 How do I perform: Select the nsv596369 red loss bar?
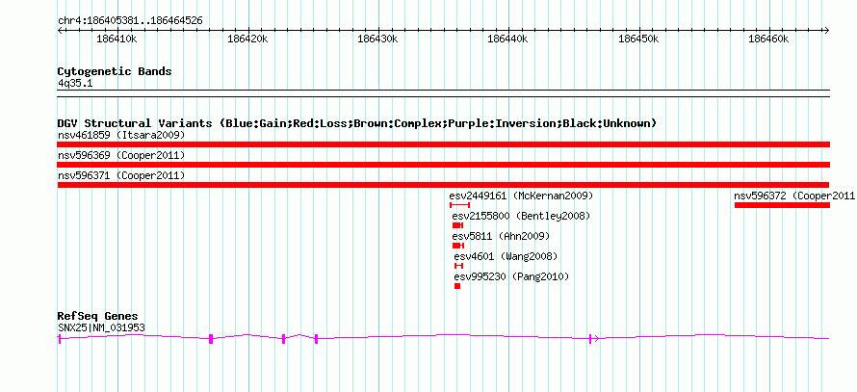[x=443, y=165]
